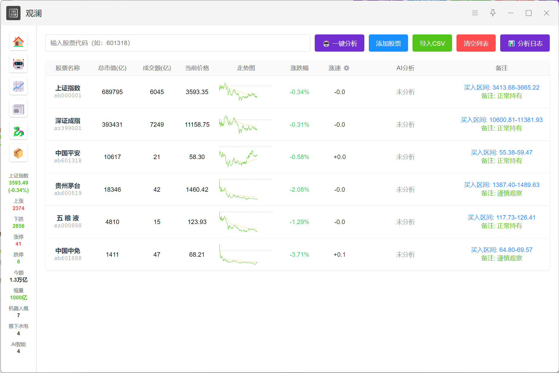This screenshot has width=559, height=373.
Task: Sort by 成交额(亿) column header
Action: coord(157,68)
